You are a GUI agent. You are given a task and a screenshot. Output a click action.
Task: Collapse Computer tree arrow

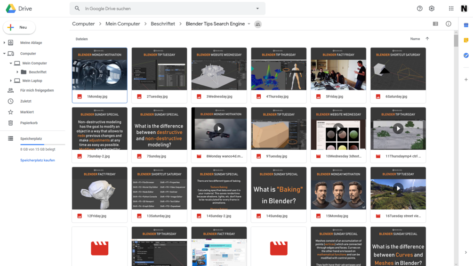click(x=4, y=53)
